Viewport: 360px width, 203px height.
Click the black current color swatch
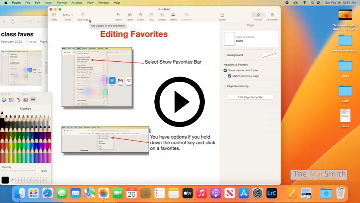click(5, 180)
